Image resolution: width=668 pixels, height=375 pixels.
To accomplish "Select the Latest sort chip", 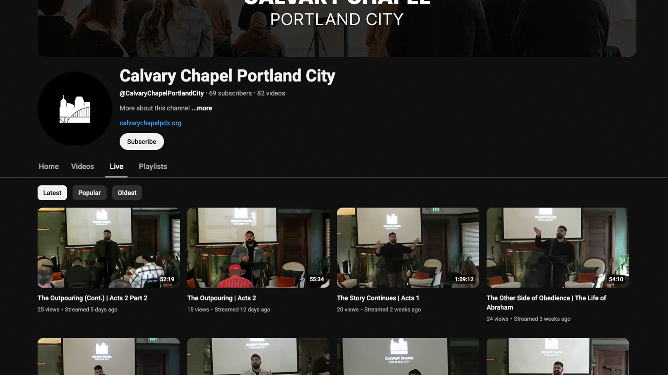I will click(x=52, y=193).
